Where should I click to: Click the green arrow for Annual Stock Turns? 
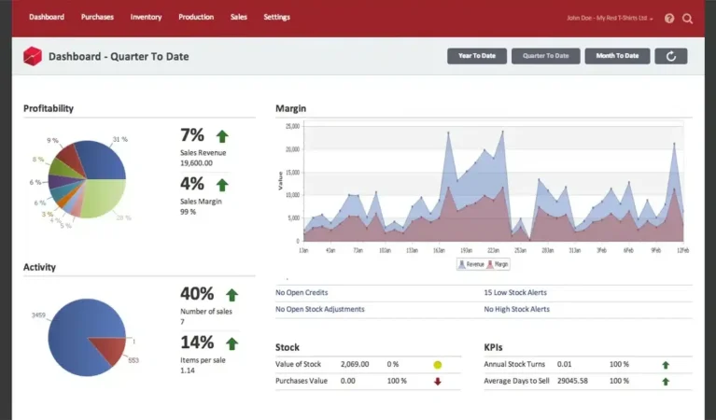pos(666,365)
